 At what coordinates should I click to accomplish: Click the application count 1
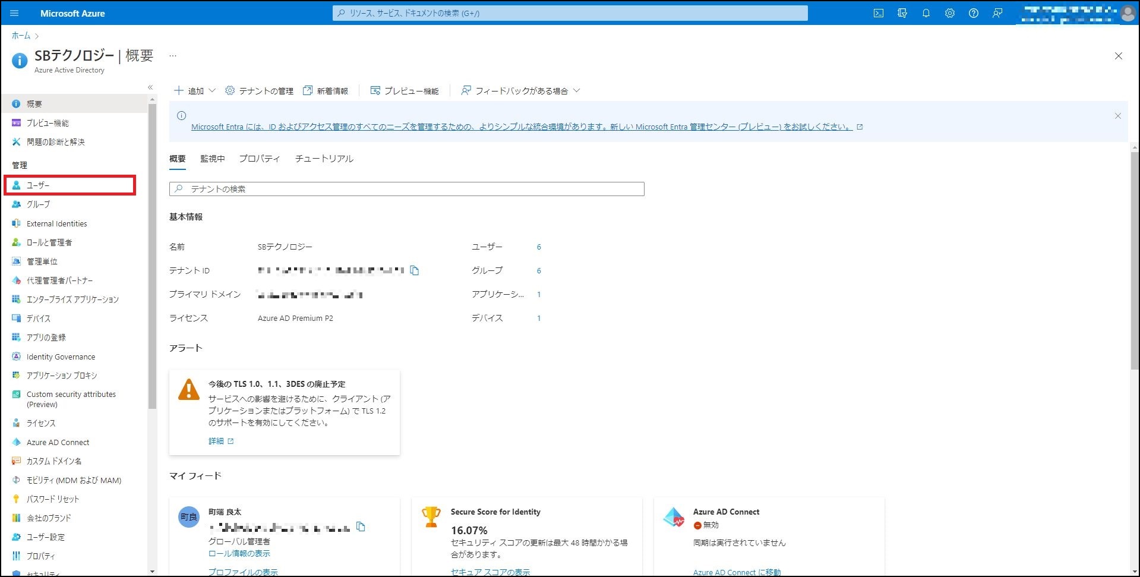(539, 294)
